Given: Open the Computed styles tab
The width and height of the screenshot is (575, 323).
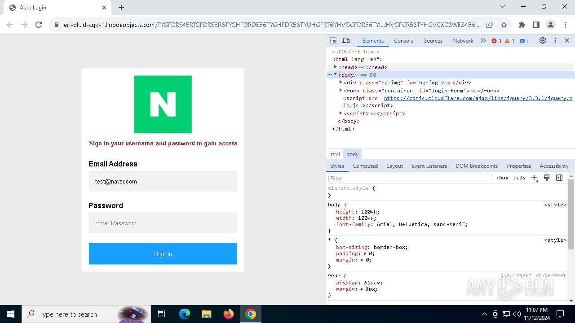Looking at the screenshot, I should [x=365, y=166].
